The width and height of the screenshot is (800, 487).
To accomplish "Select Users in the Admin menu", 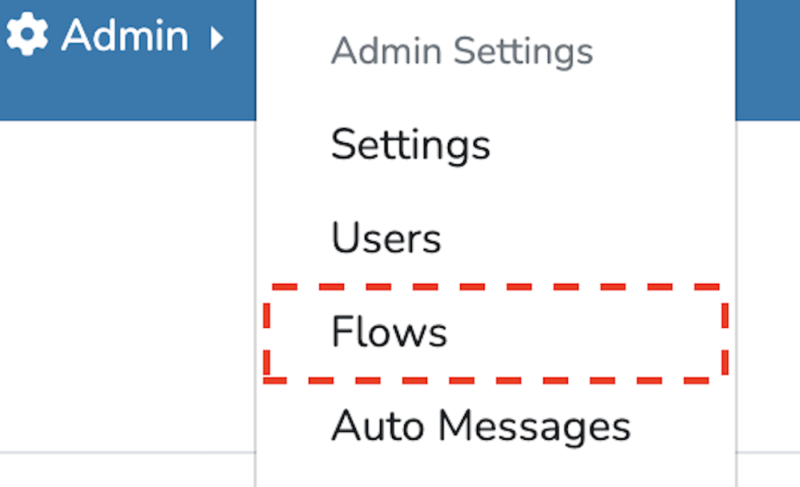I will [x=386, y=238].
